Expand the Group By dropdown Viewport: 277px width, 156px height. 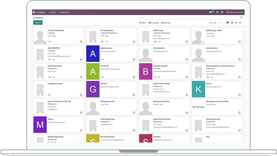coord(153,23)
